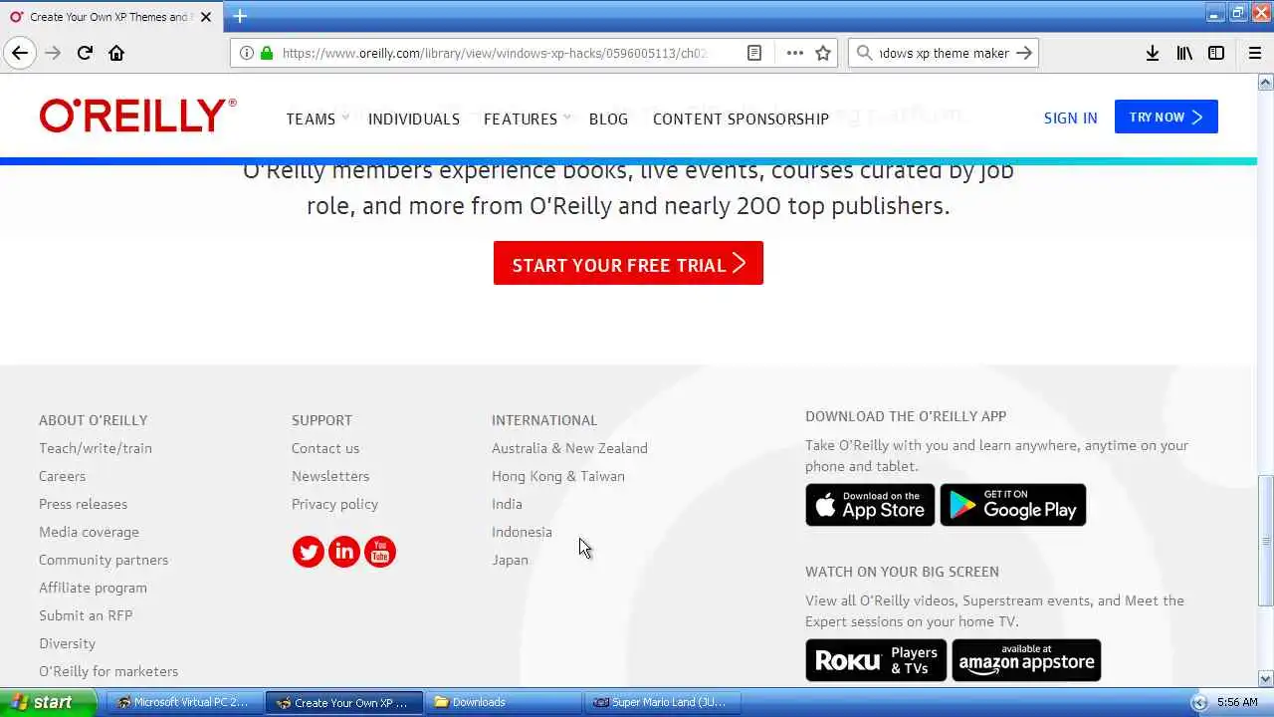The image size is (1274, 717).
Task: Open the Library bookmarks icon
Action: point(1184,53)
